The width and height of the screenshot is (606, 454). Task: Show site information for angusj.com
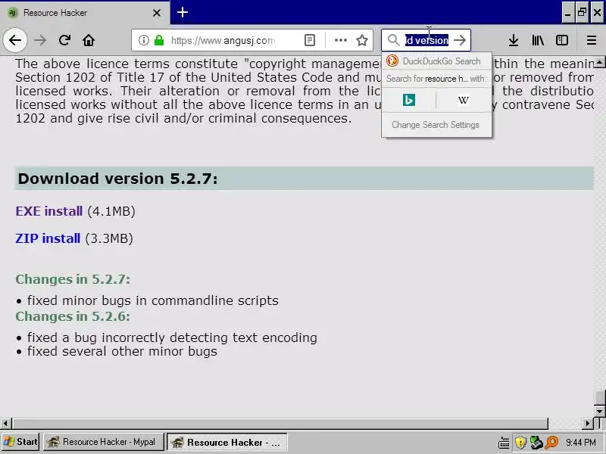pos(143,40)
